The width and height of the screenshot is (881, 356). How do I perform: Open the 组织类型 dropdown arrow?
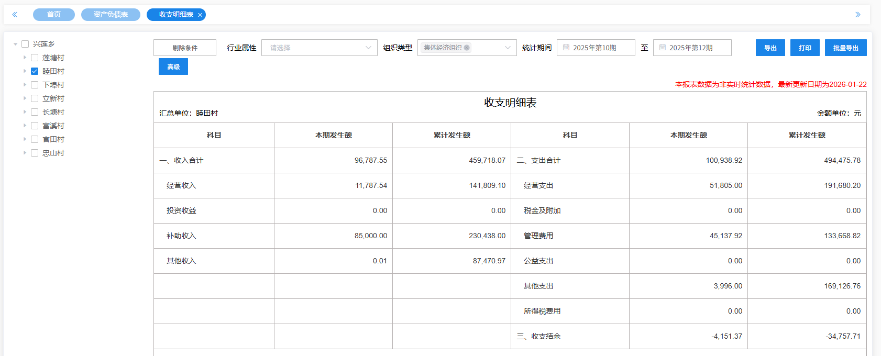coord(508,48)
